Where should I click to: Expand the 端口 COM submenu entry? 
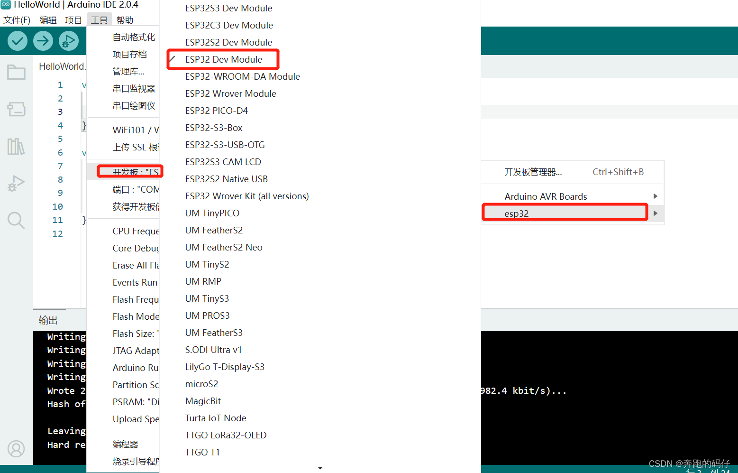click(x=123, y=189)
